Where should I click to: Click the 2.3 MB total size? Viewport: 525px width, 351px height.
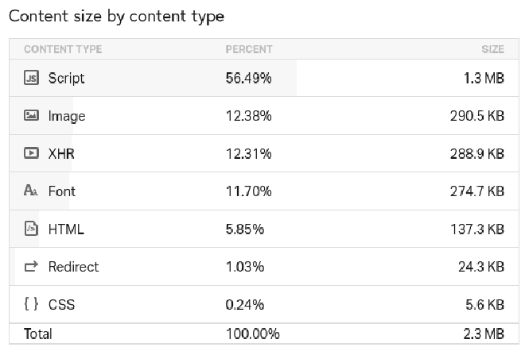click(x=485, y=334)
